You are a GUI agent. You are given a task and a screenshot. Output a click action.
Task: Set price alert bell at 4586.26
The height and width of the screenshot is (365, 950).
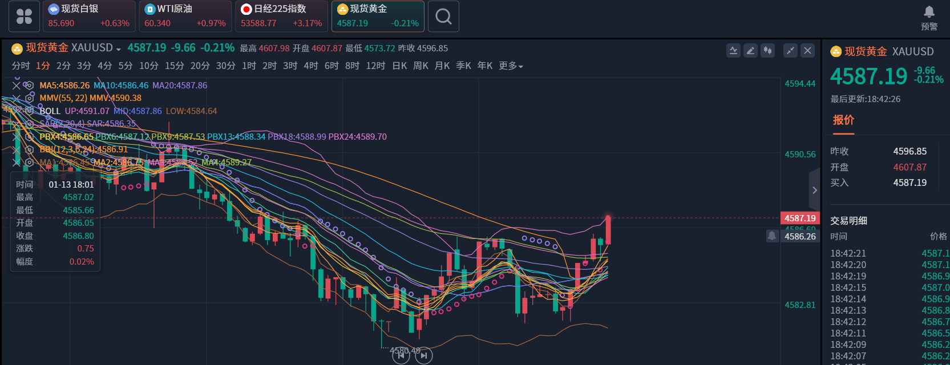(772, 236)
